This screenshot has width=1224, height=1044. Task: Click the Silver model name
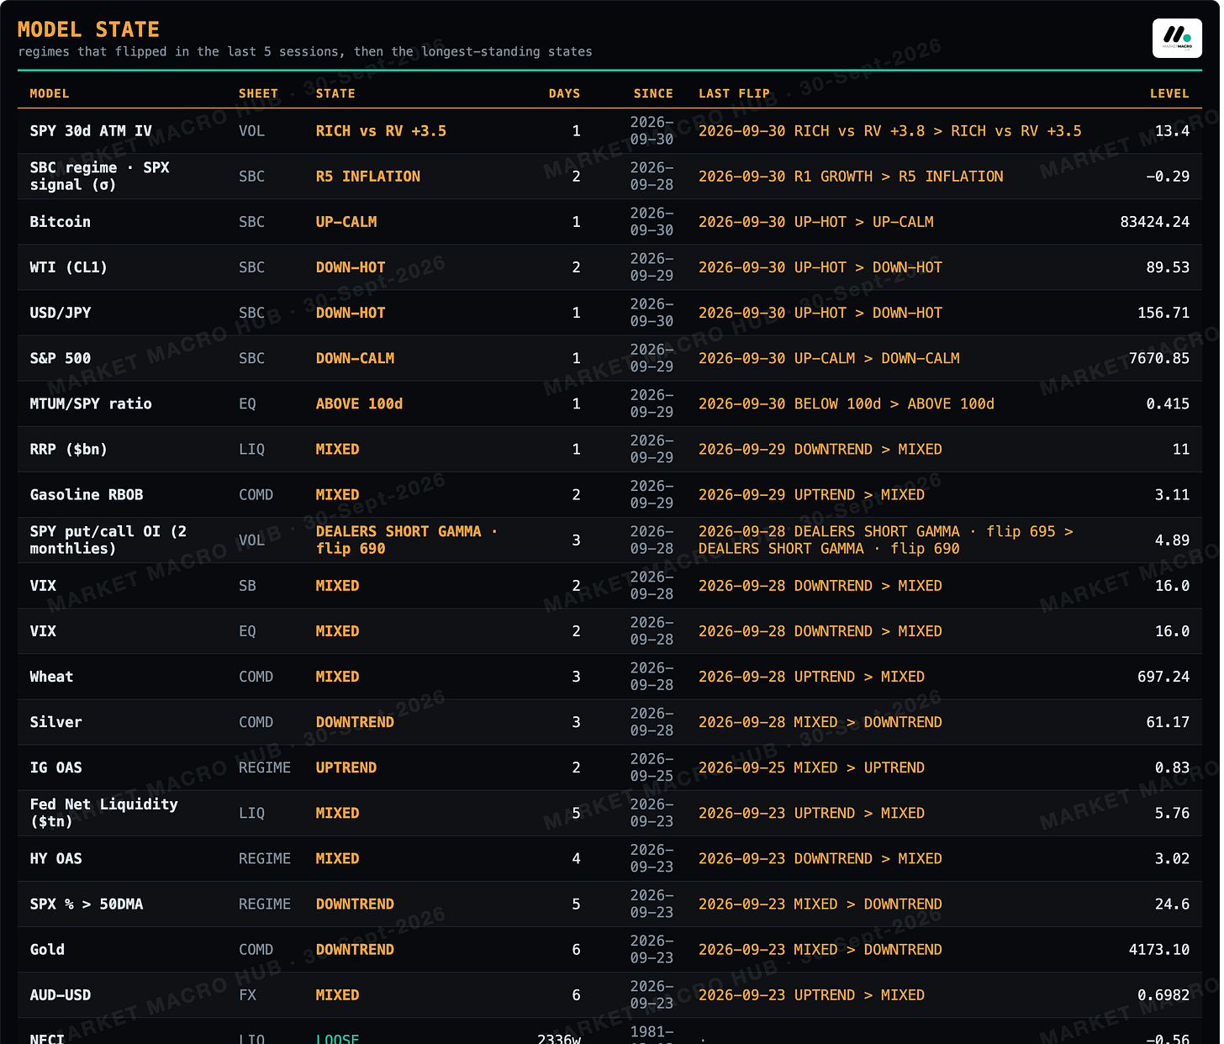(x=56, y=722)
